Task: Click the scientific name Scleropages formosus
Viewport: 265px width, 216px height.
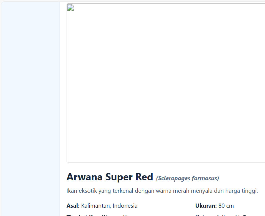Action: point(188,178)
